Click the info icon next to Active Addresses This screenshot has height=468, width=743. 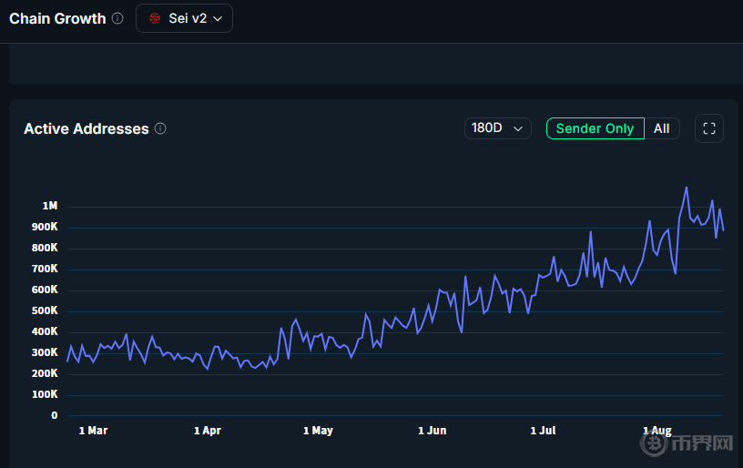(x=160, y=128)
